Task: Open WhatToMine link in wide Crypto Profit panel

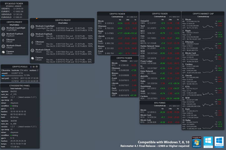Action: click(x=63, y=23)
